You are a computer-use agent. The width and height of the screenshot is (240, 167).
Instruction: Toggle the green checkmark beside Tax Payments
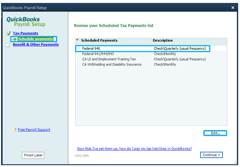8,33
